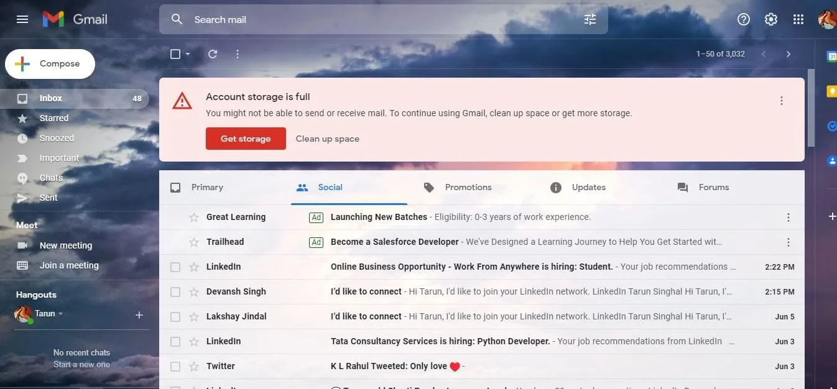This screenshot has height=389, width=837.
Task: Open Contacts side panel icon
Action: [x=831, y=161]
